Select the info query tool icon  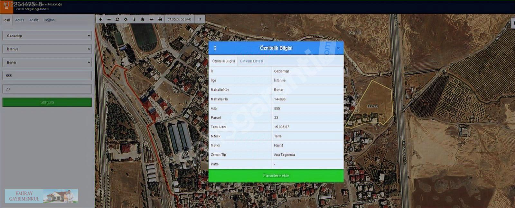(134, 19)
